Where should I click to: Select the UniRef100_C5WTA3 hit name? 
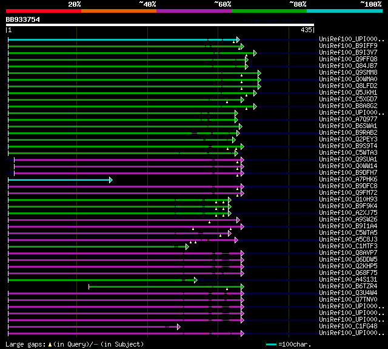click(x=348, y=153)
